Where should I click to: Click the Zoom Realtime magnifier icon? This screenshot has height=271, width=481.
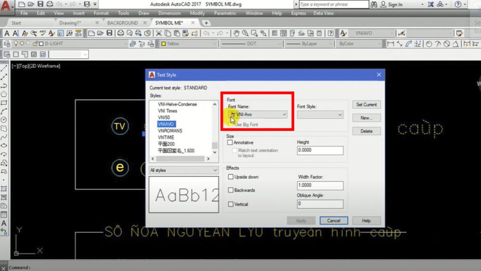245,33
